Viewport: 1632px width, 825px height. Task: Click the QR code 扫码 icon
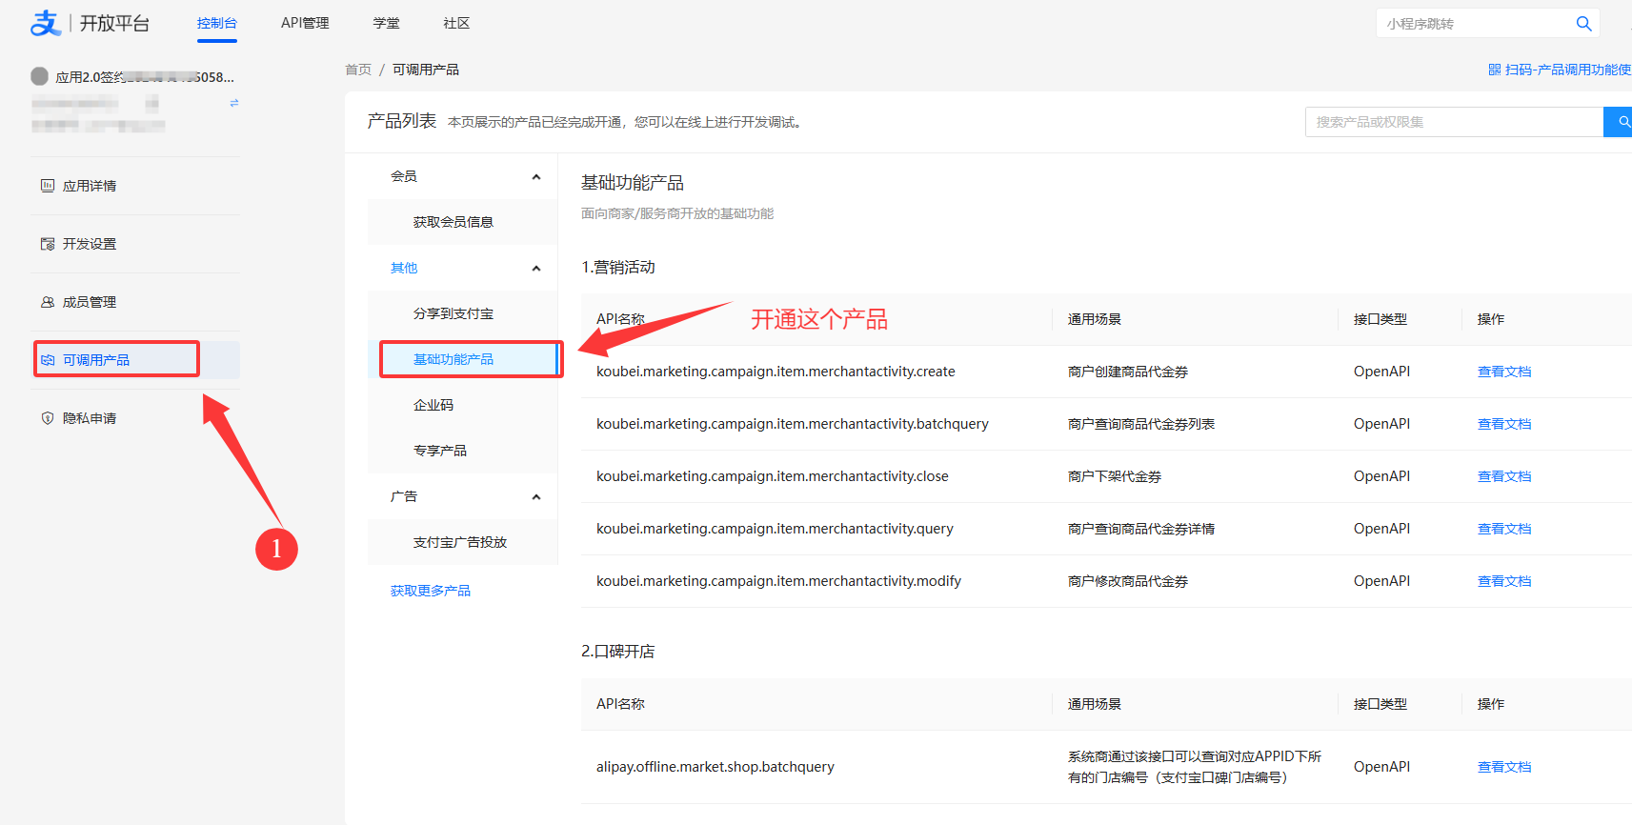coord(1494,70)
